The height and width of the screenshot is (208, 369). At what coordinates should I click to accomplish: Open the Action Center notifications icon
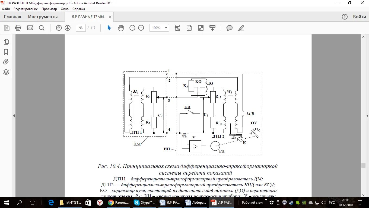(x=360, y=203)
